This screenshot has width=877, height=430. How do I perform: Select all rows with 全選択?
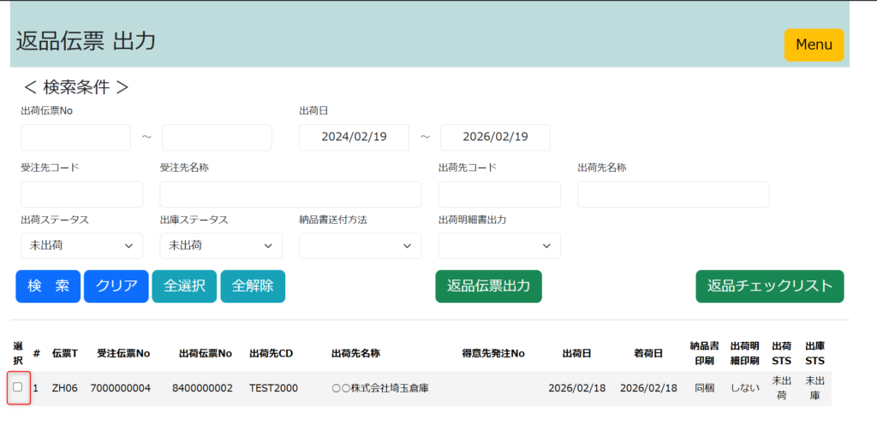pyautogui.click(x=183, y=286)
